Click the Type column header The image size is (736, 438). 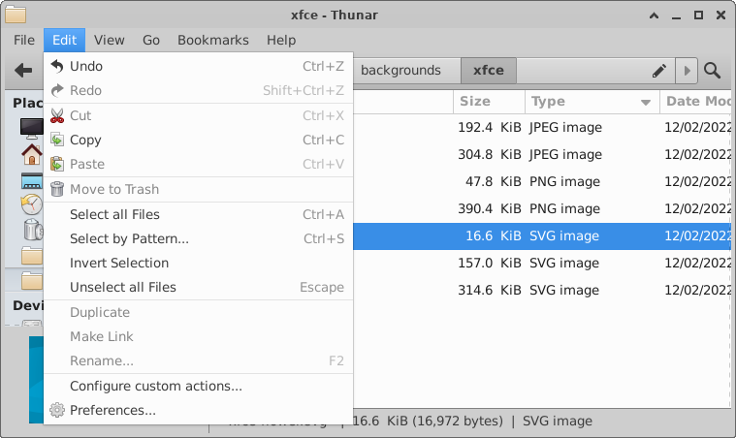tap(592, 102)
